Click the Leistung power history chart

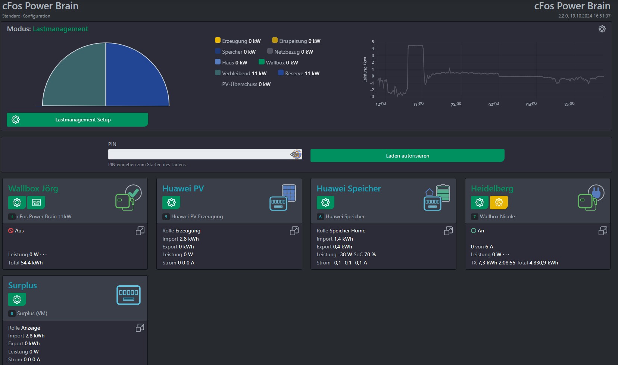click(x=485, y=73)
